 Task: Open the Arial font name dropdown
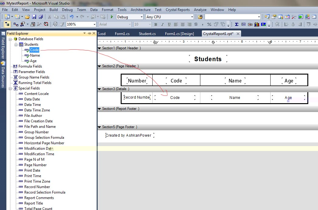(x=130, y=24)
